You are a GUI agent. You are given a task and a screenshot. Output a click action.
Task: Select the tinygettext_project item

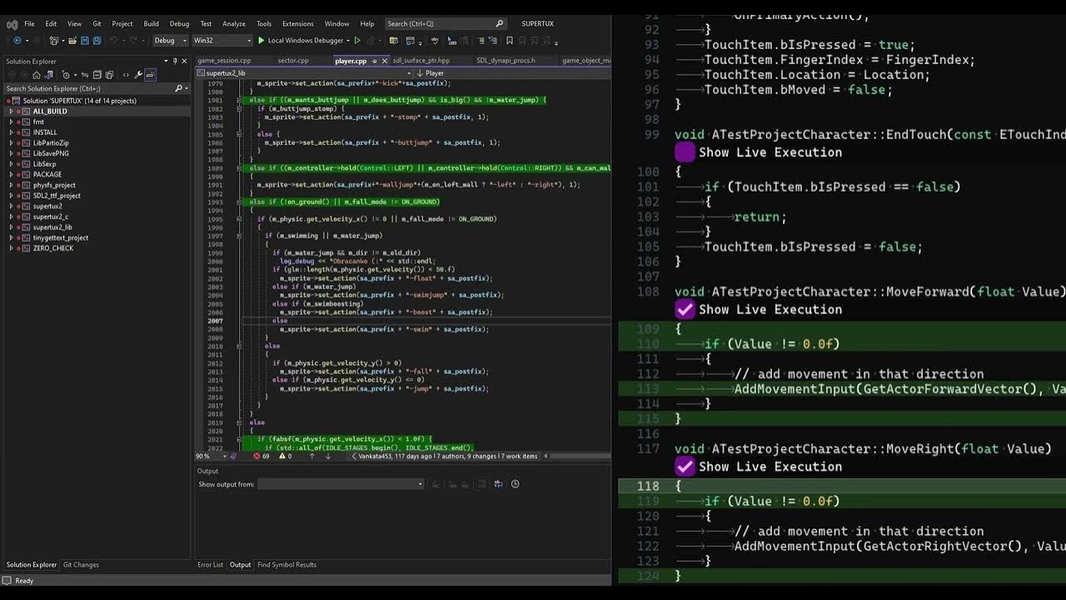coord(61,237)
